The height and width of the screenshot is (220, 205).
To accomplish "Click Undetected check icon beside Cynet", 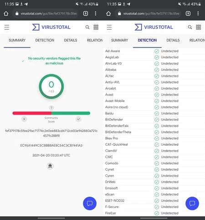I will pyautogui.click(x=157, y=169).
